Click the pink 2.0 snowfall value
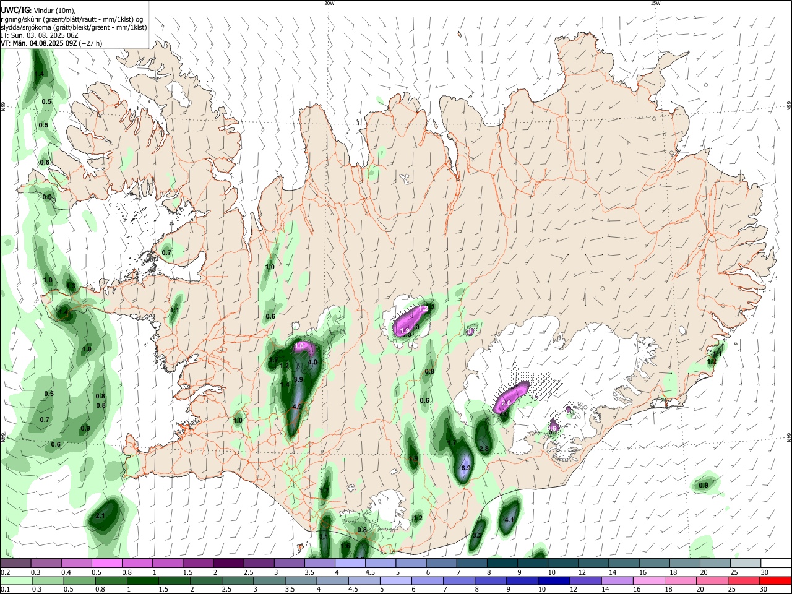The width and height of the screenshot is (792, 594). pos(506,403)
